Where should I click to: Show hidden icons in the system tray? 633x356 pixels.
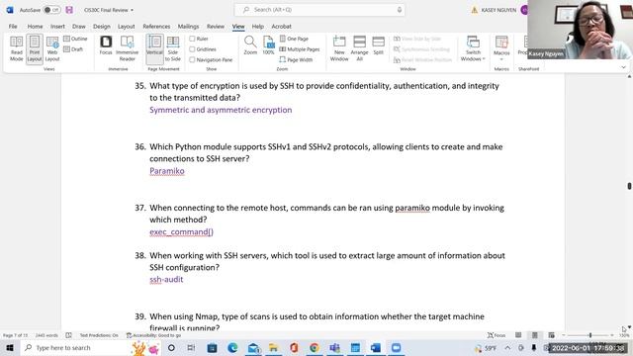(x=507, y=347)
